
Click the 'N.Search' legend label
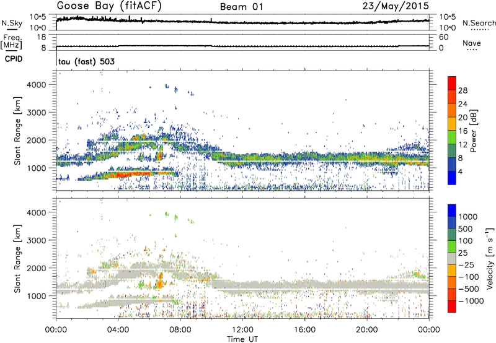click(x=479, y=23)
